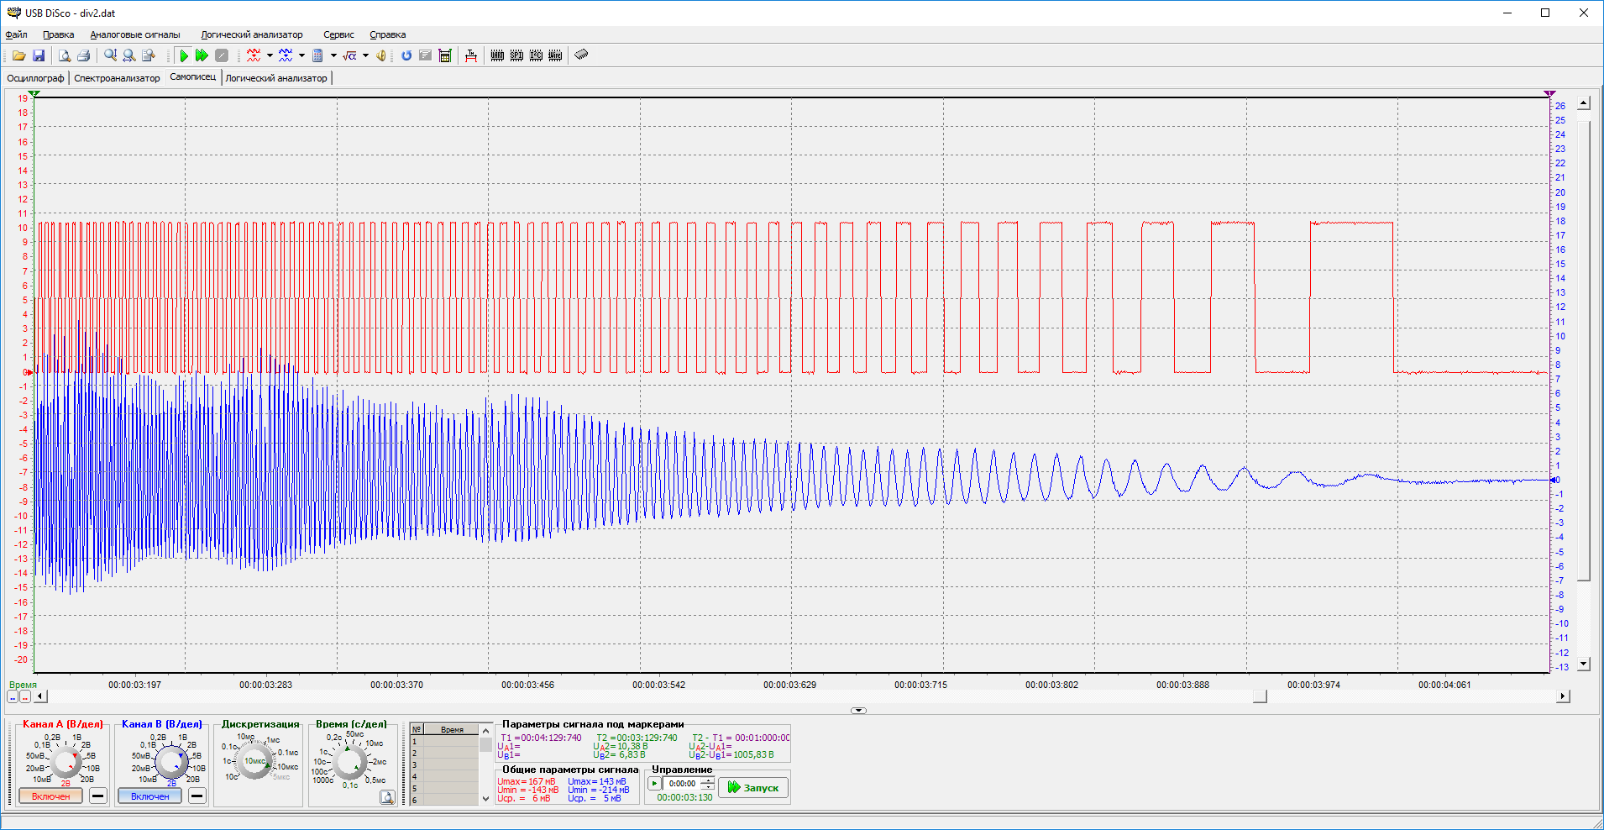This screenshot has height=830, width=1604.
Task: Toggle the Channel A coupling minus button
Action: pos(98,796)
